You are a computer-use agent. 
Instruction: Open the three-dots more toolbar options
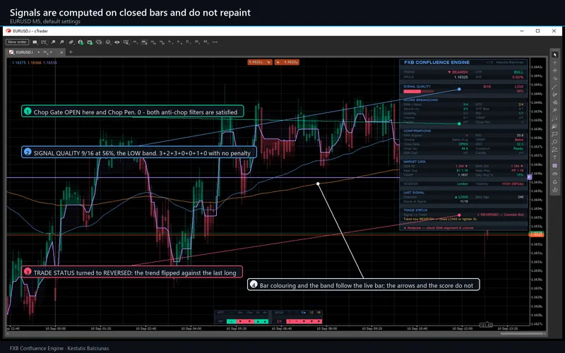[215, 42]
